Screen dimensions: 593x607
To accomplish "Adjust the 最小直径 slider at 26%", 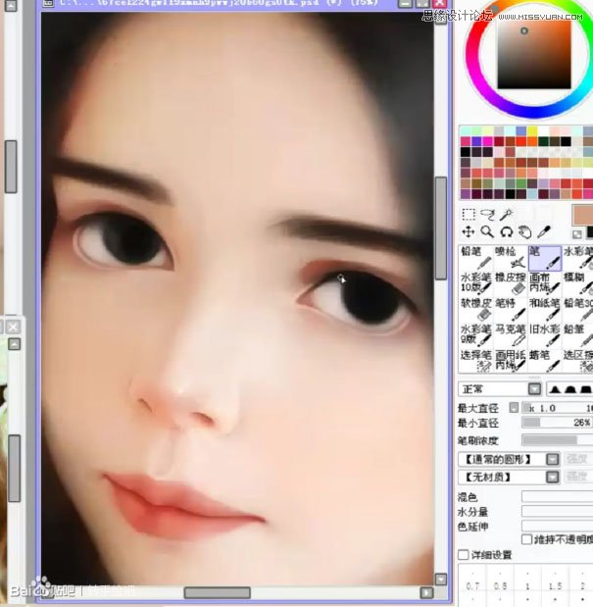I will [x=557, y=423].
